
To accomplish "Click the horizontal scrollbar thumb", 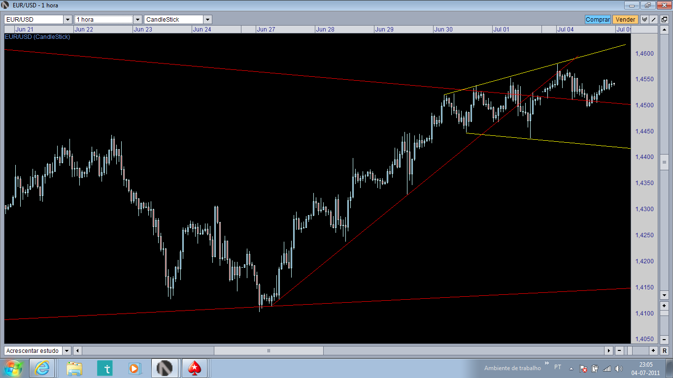I will [269, 350].
